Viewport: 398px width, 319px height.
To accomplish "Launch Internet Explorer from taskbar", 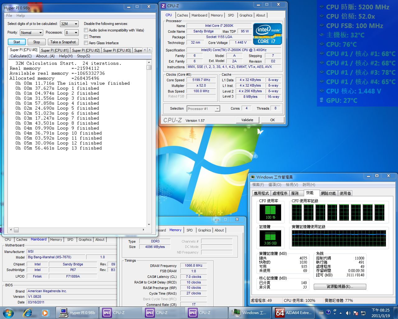I will point(28,313).
